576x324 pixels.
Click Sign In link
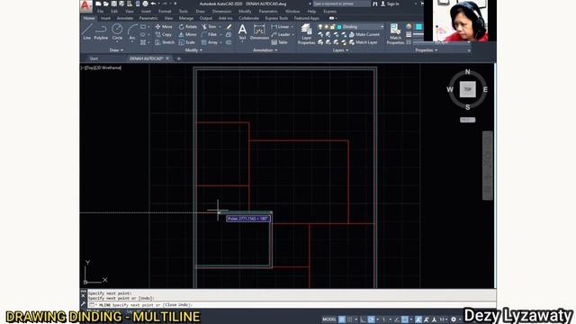pyautogui.click(x=392, y=4)
